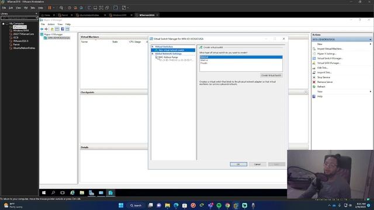
Task: Click the Create Virtual Switch button
Action: 271,75
